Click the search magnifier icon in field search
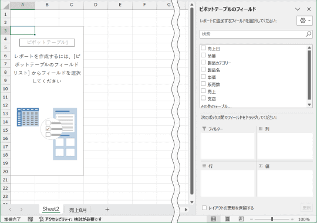The image size is (317, 223). [x=308, y=34]
